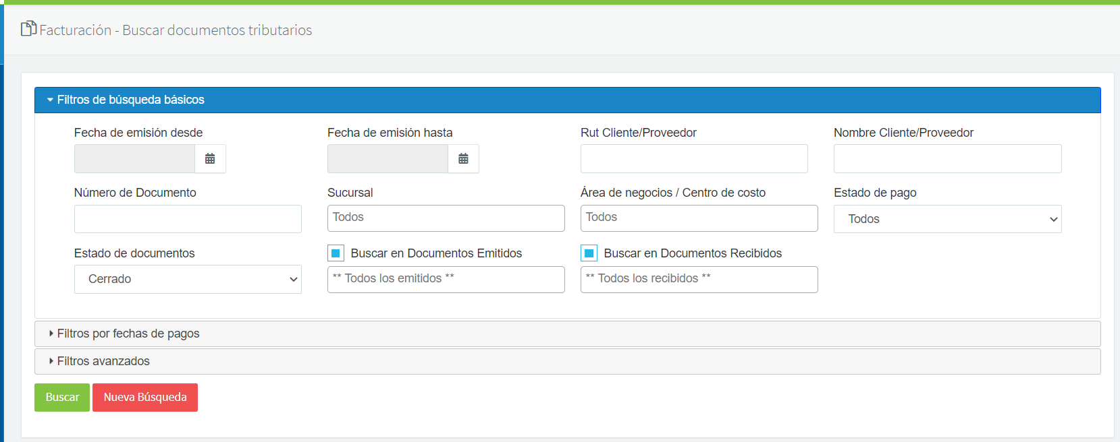Viewport: 1120px width, 442px height.
Task: Click the Todos los recibidos selector
Action: (699, 280)
